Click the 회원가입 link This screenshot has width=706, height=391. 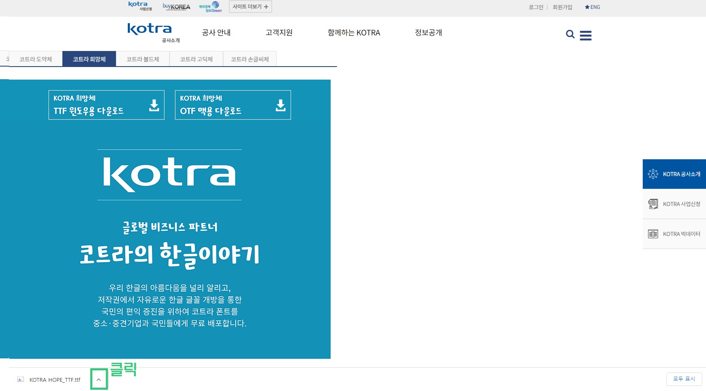pyautogui.click(x=563, y=7)
